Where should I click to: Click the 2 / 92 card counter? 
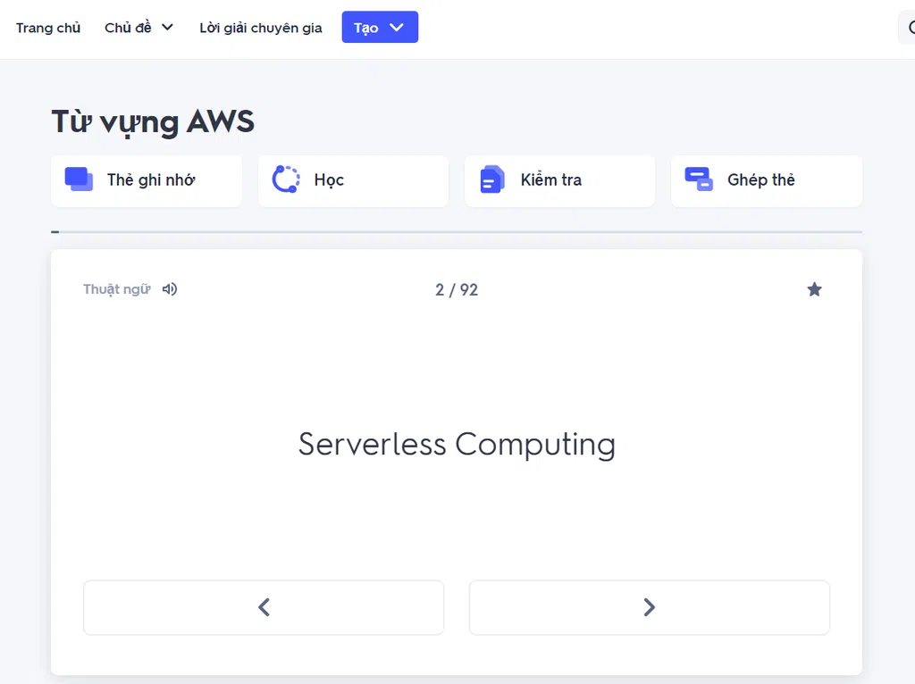(x=457, y=290)
